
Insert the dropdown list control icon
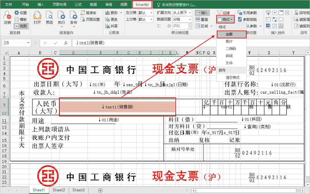point(275,13)
